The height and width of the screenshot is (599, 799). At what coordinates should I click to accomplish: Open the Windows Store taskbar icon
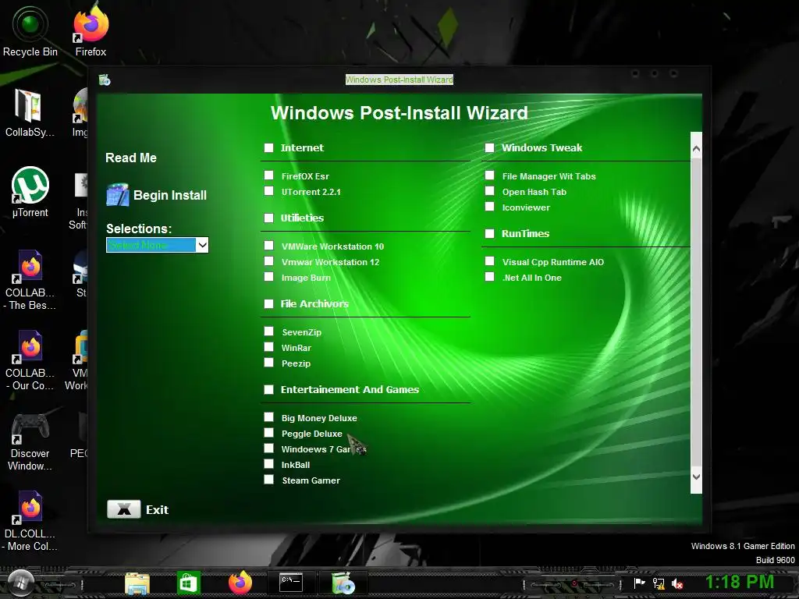point(189,583)
